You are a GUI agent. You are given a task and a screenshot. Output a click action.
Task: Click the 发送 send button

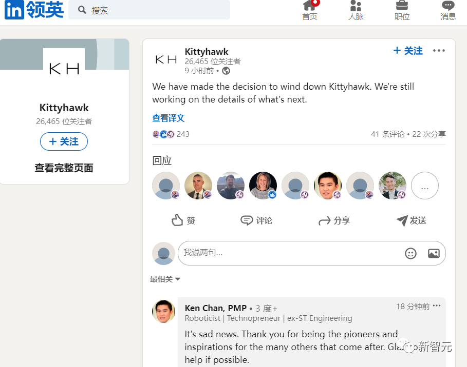pos(412,220)
